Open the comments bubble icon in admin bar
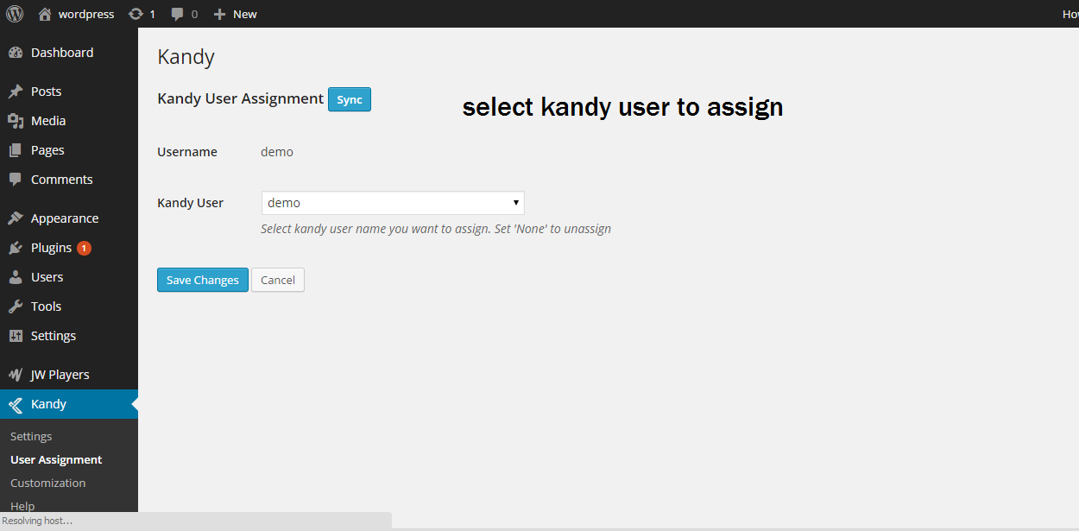The height and width of the screenshot is (531, 1079). coord(177,15)
